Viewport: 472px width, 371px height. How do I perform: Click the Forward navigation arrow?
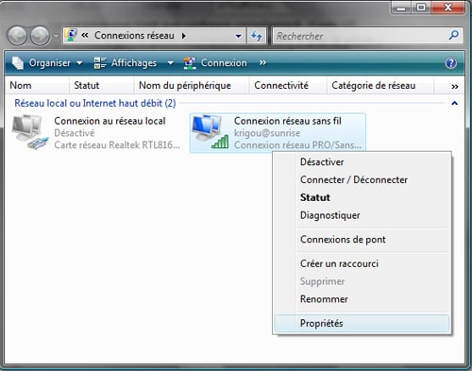pyautogui.click(x=40, y=36)
